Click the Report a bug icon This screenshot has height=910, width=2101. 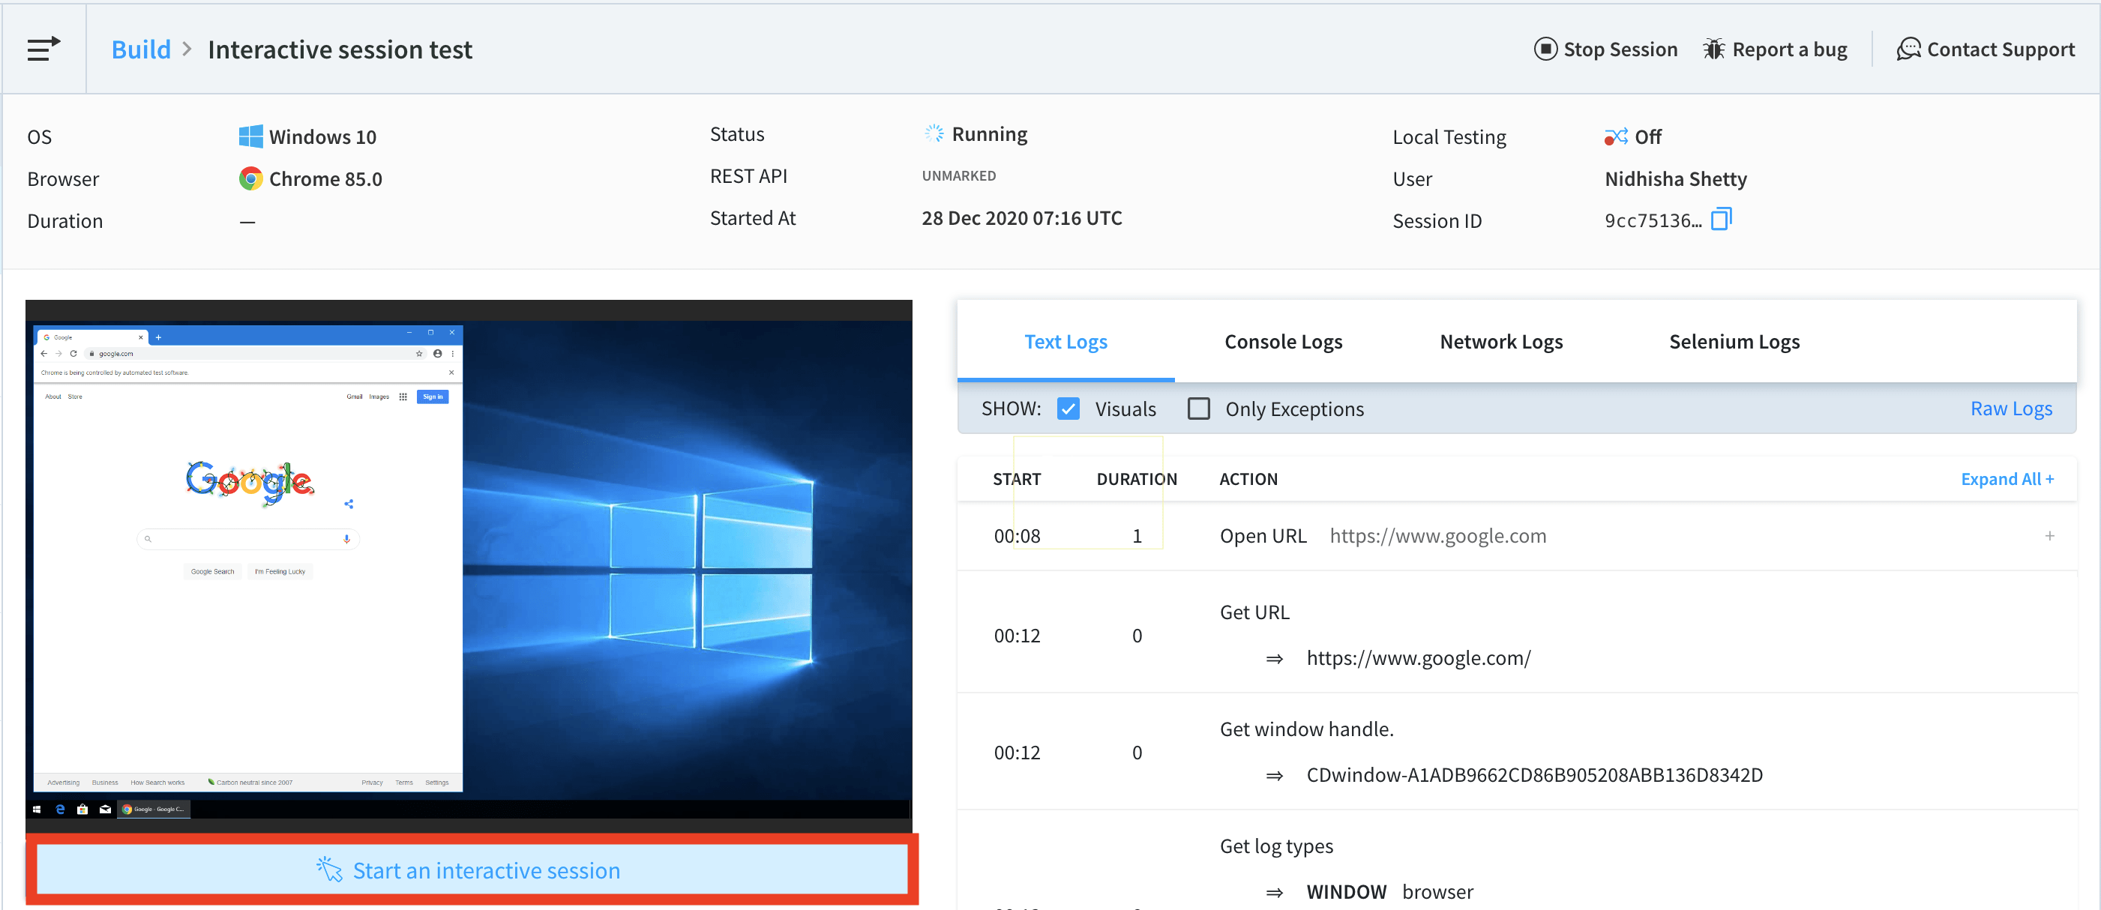(1713, 49)
